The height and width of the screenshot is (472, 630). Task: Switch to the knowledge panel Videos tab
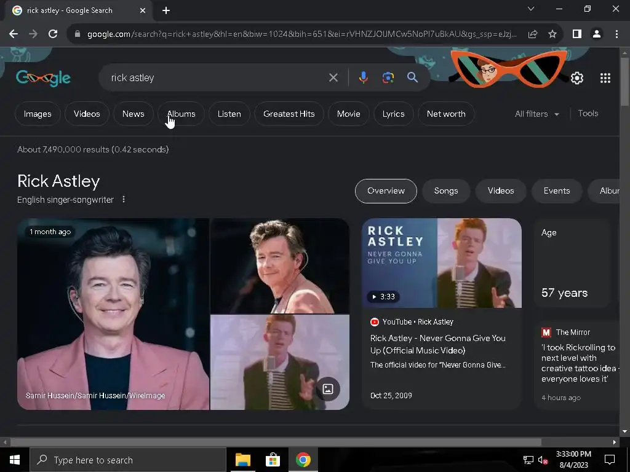point(501,191)
